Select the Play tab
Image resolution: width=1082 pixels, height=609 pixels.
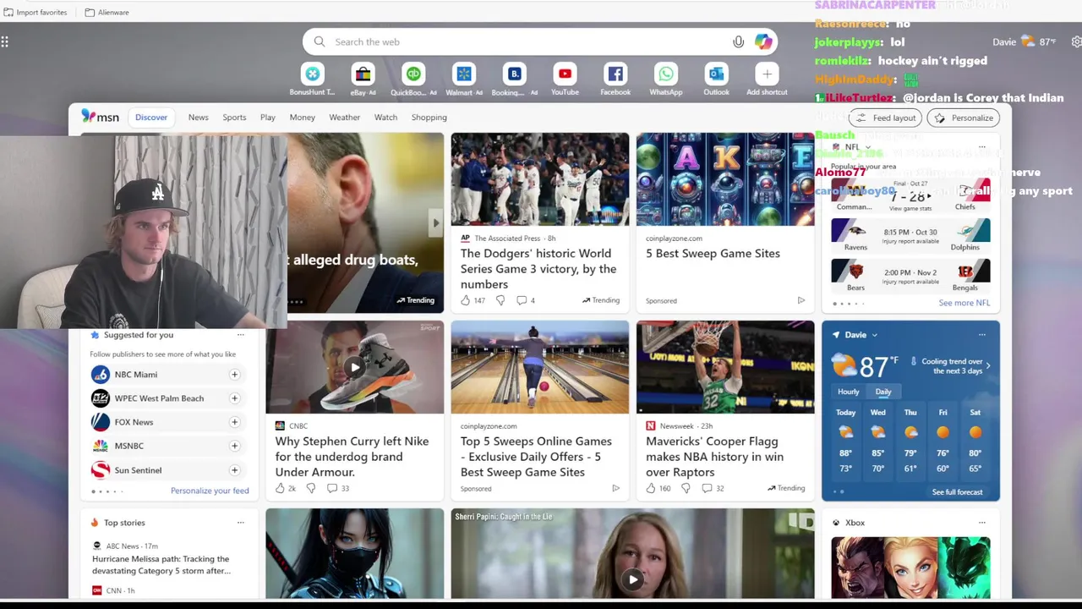[x=268, y=117]
